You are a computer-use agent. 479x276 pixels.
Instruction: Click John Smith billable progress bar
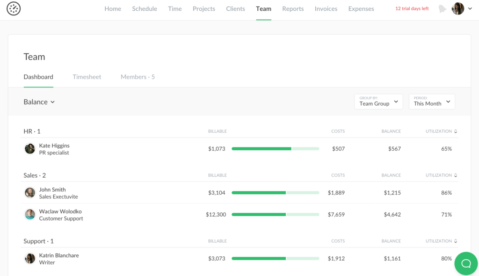click(x=275, y=193)
